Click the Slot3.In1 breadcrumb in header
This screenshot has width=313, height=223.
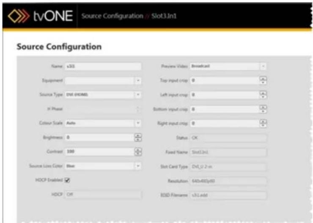(164, 16)
